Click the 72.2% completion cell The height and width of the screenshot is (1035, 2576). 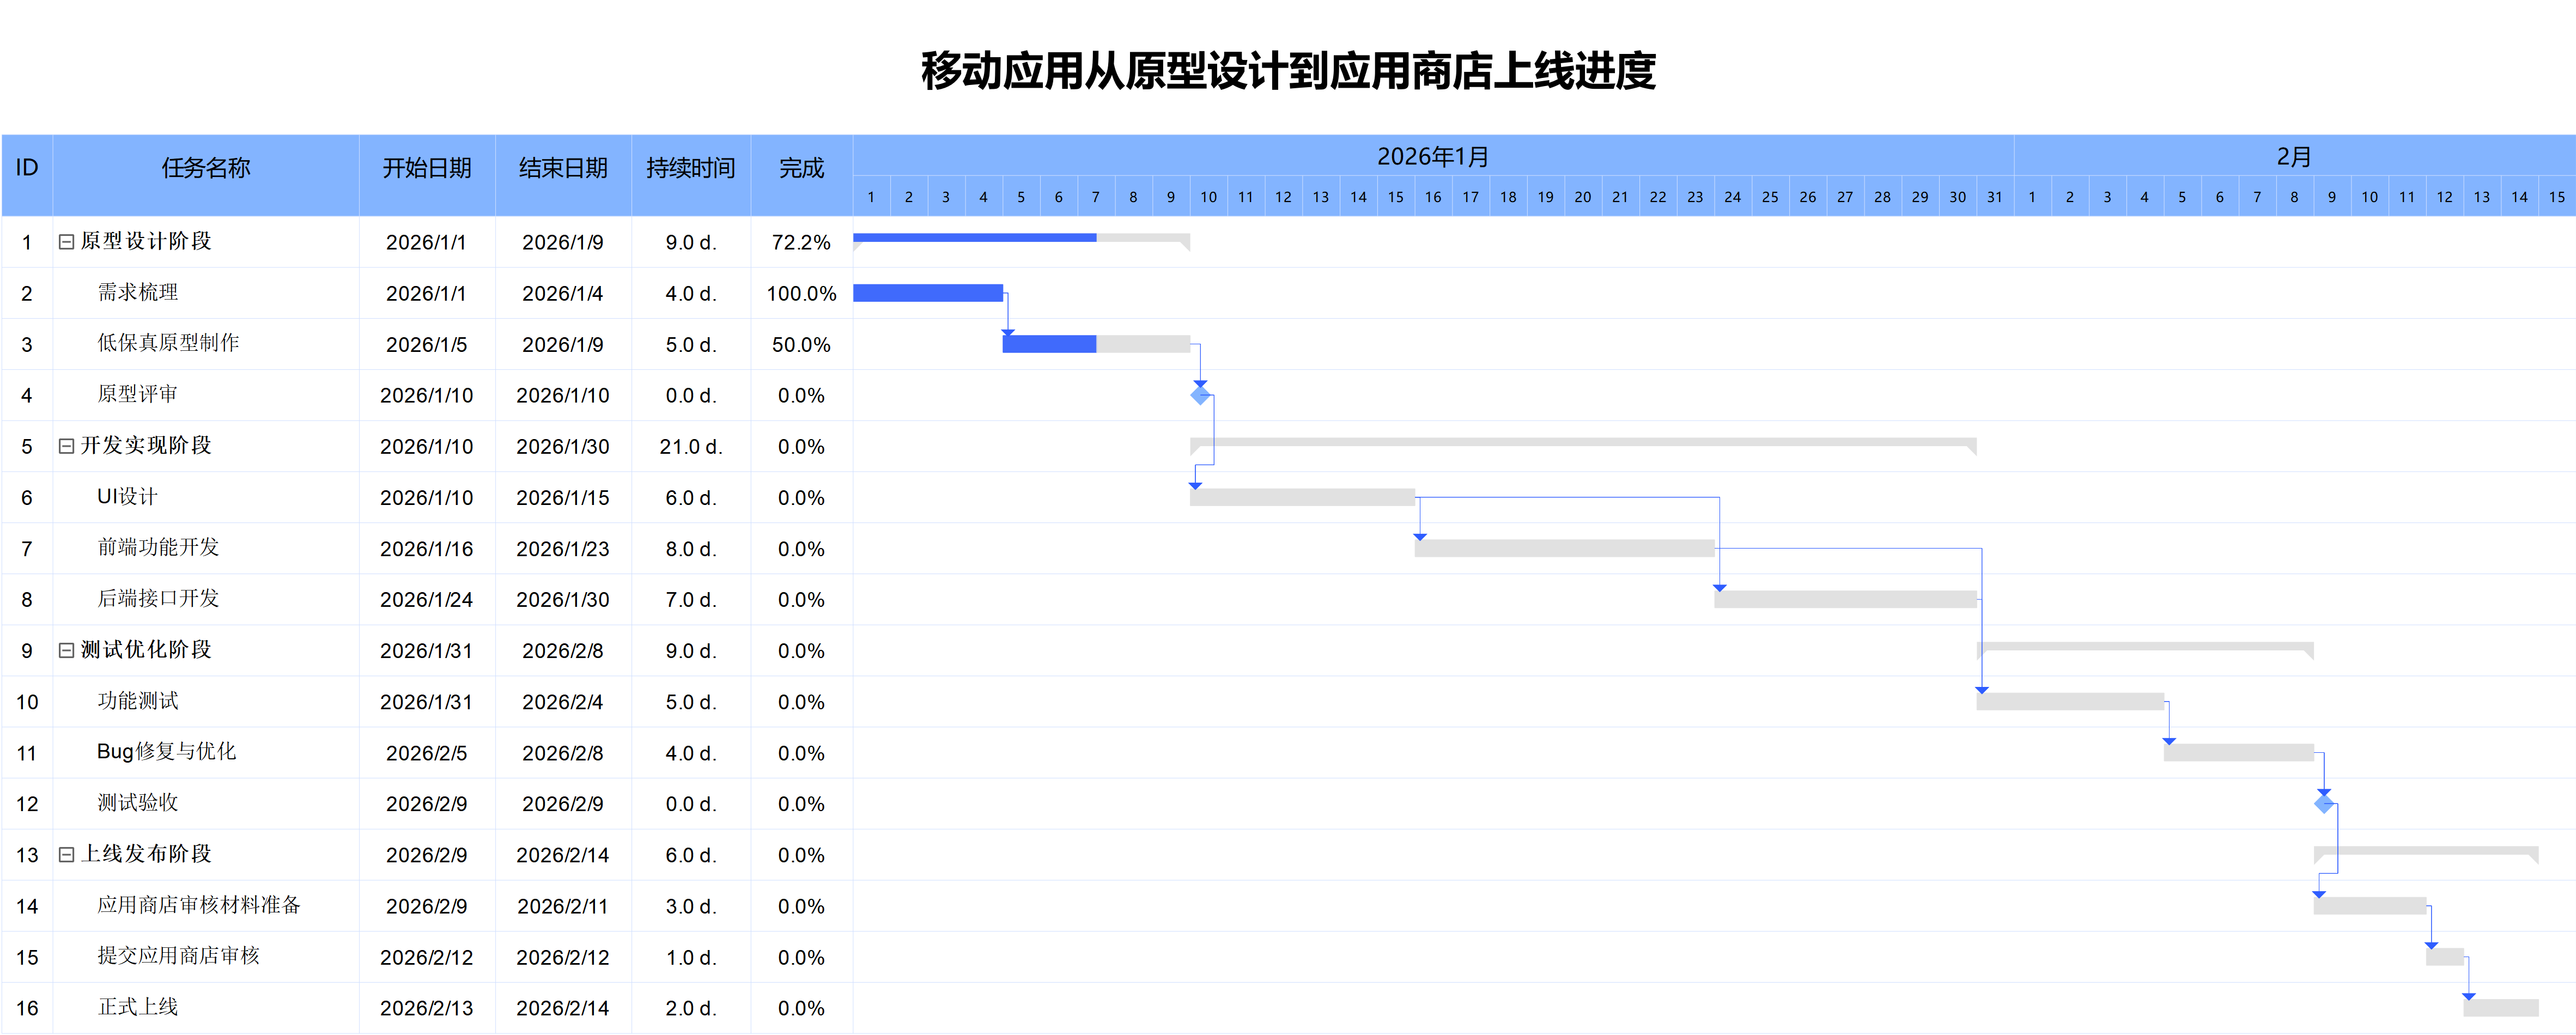tap(801, 242)
